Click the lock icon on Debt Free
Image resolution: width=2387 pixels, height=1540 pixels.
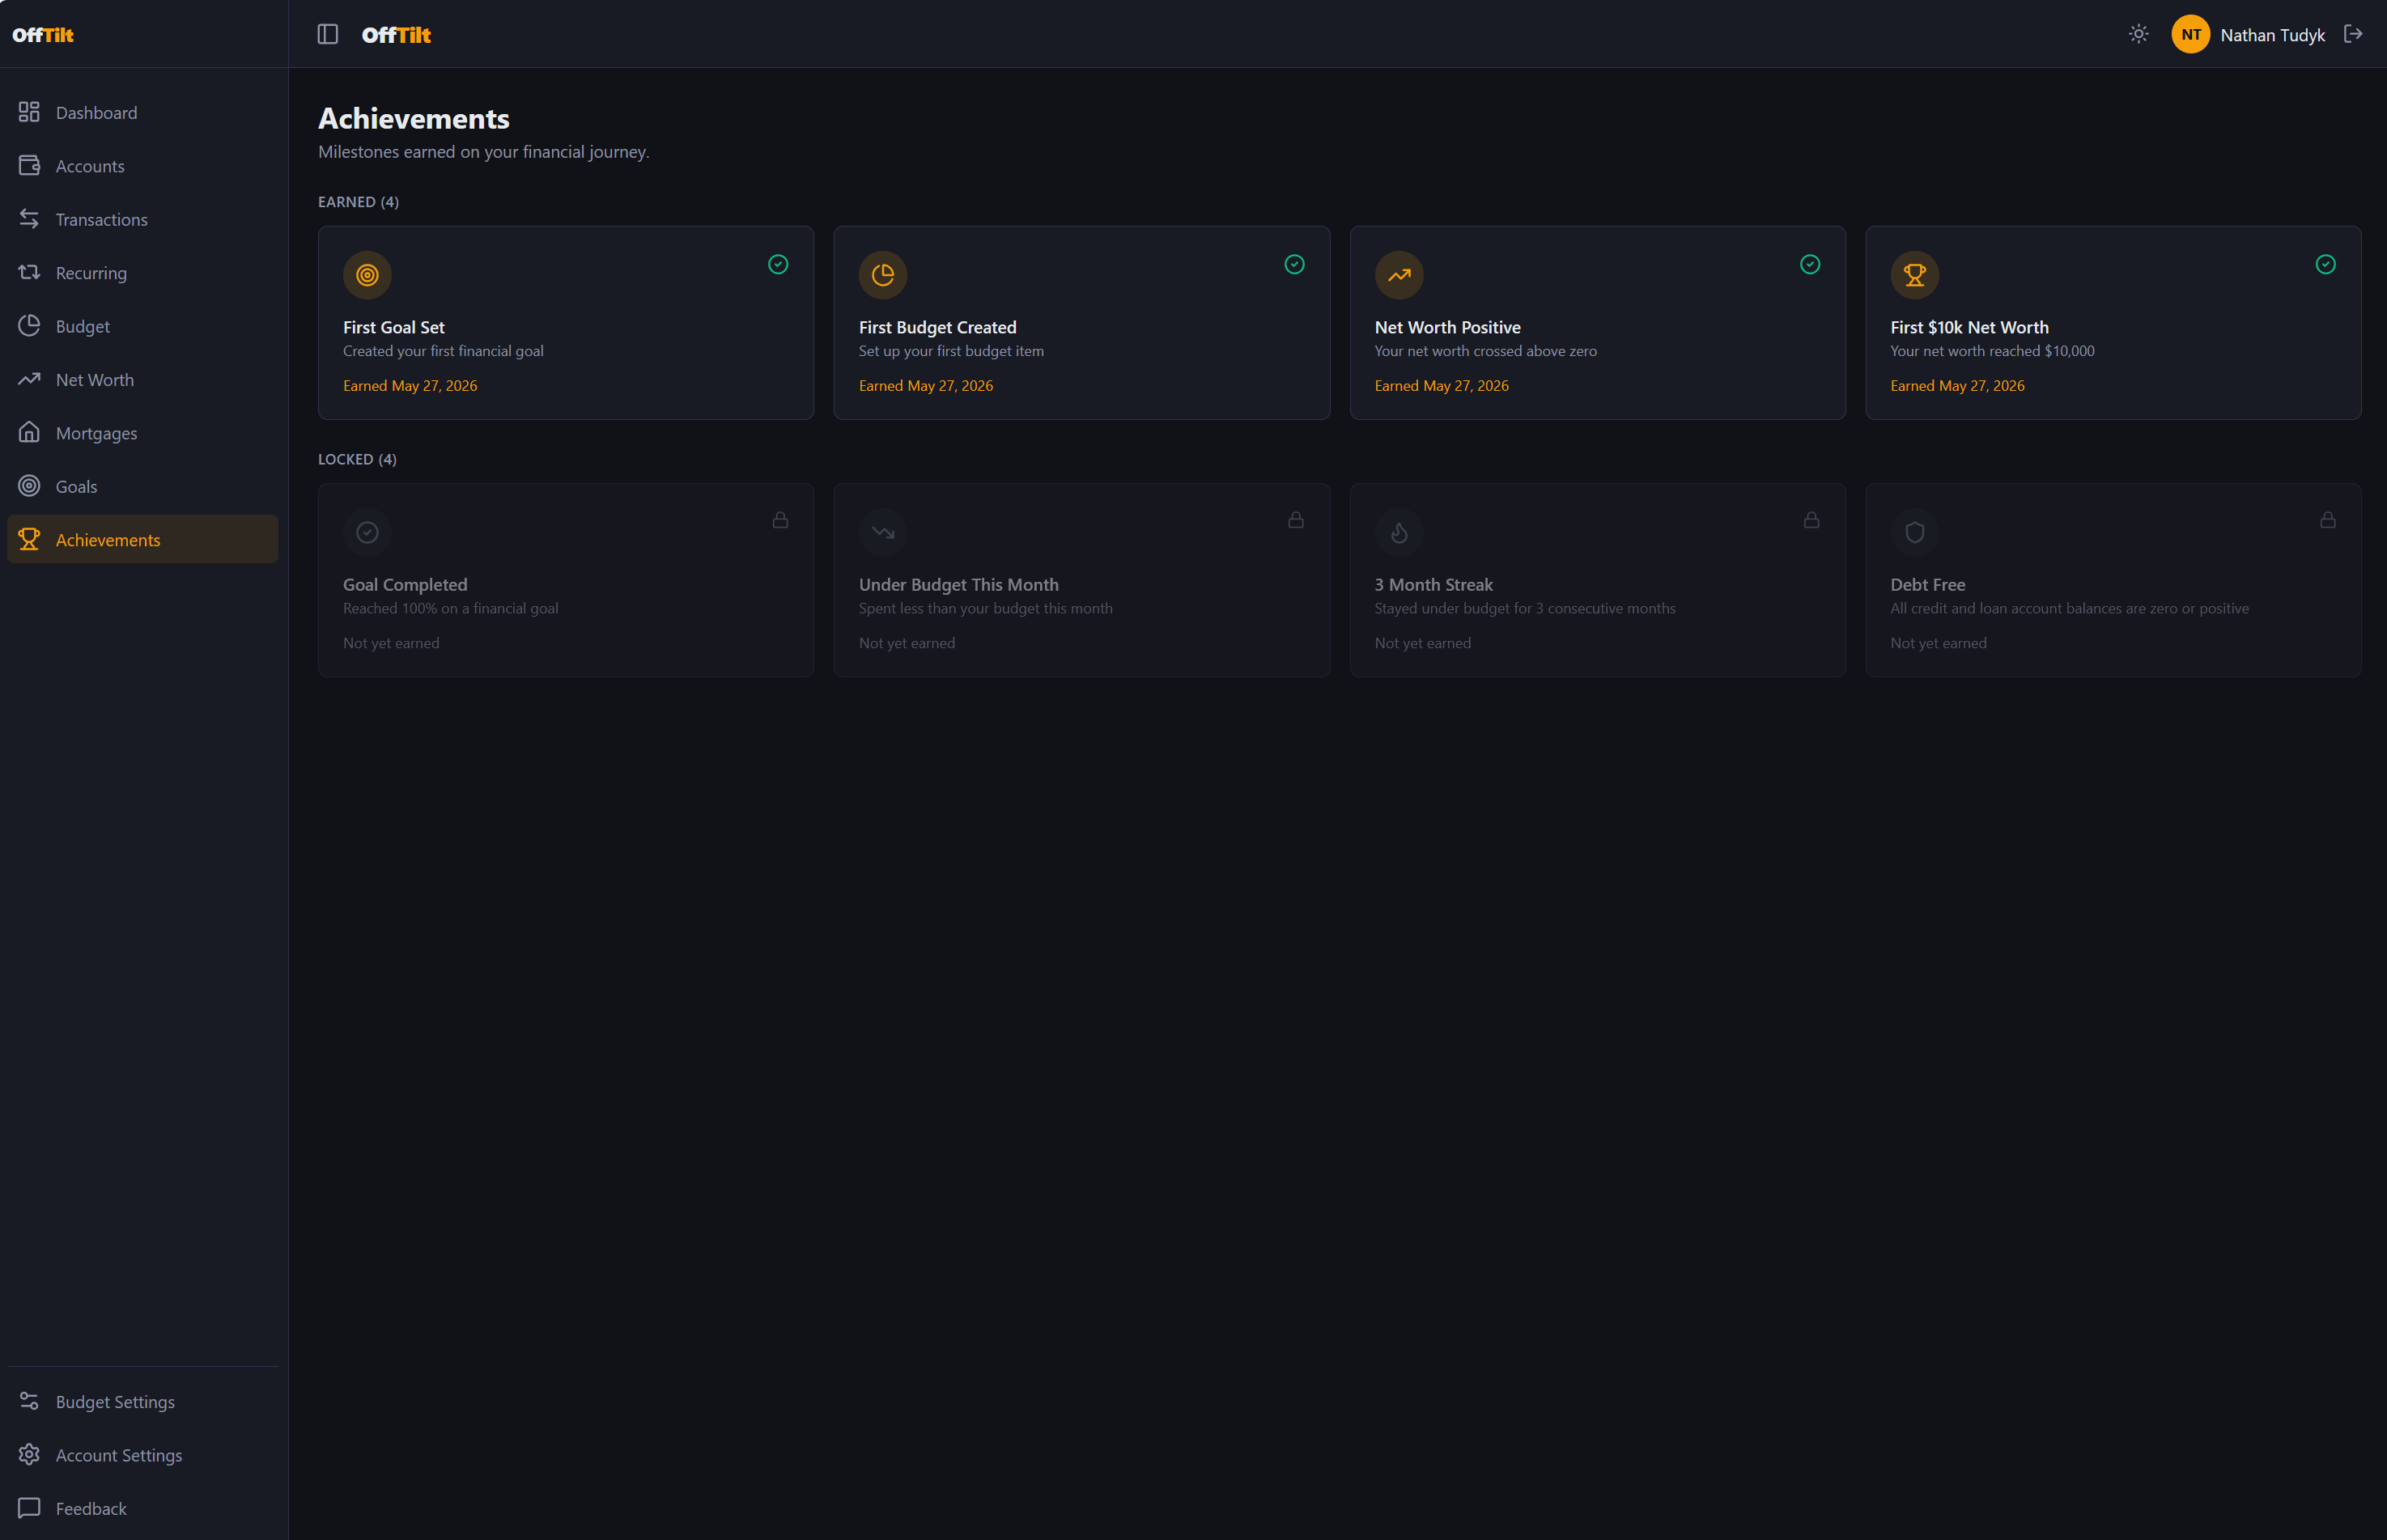pyautogui.click(x=2328, y=520)
